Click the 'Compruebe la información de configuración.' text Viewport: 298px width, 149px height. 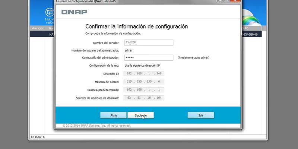pos(113,34)
